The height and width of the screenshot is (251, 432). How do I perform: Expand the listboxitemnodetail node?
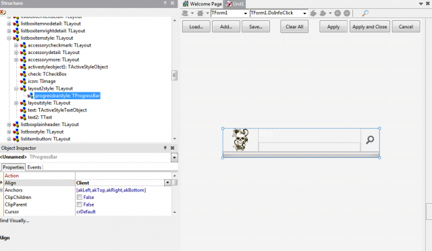pos(9,24)
